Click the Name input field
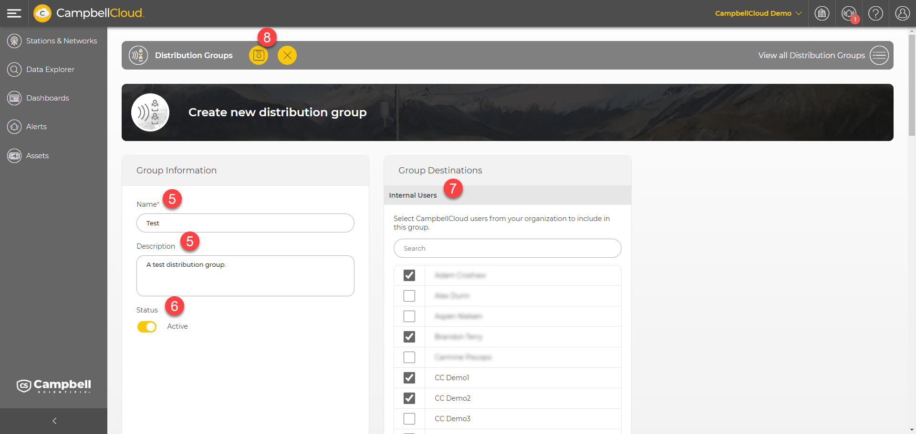Screen dimensions: 916x434 (245, 223)
